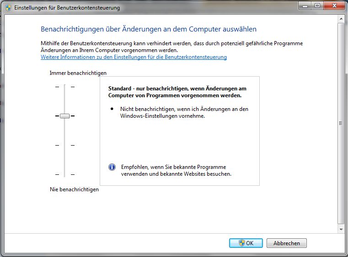Click the bold 'Standard - nur benachrichtigen' description
This screenshot has width=348, height=257.
(x=177, y=92)
